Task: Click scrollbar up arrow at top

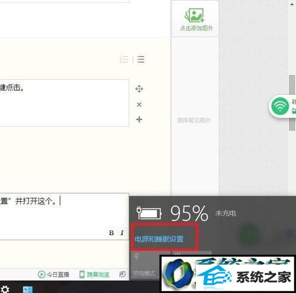Action: pyautogui.click(x=292, y=4)
